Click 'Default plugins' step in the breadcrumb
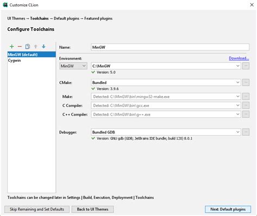Image resolution: width=257 pixels, height=216 pixels. pos(67,18)
